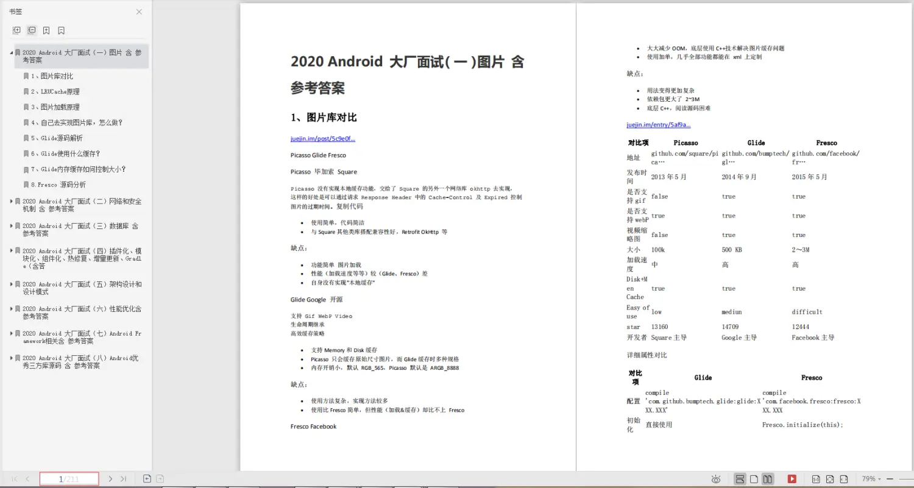Screen dimensions: 914x488
Task: Click the expand all bookmarks icon
Action: point(16,30)
